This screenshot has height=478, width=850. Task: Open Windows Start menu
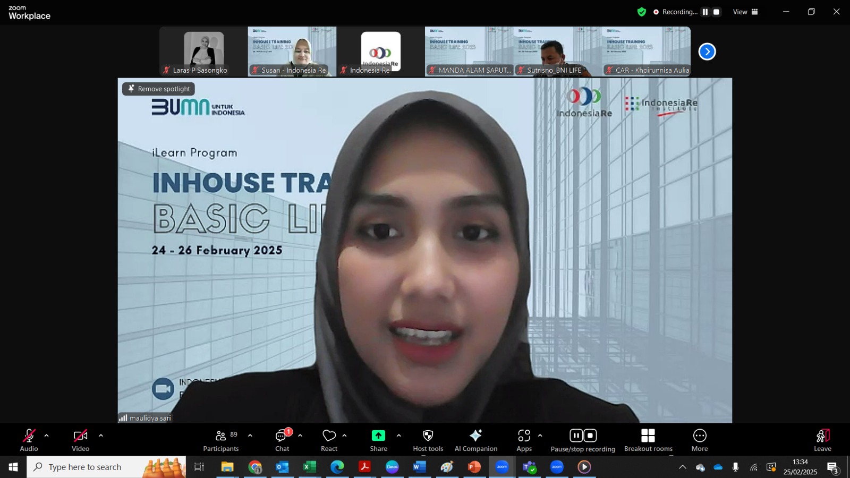pos(13,467)
